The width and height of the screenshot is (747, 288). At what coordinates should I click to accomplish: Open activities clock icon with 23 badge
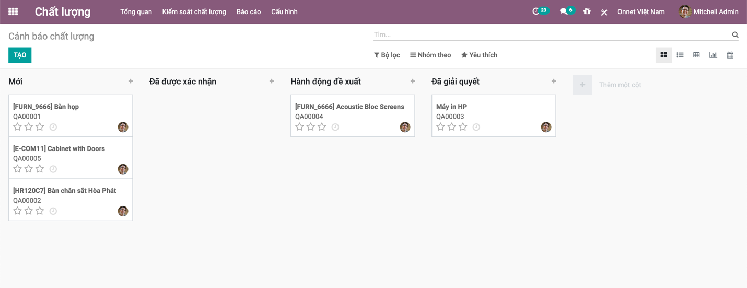click(540, 11)
